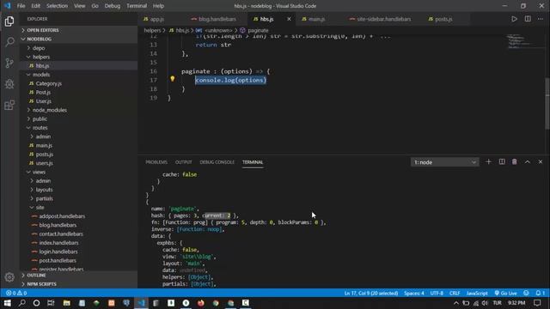
Task: Split the terminal panel
Action: point(502,162)
